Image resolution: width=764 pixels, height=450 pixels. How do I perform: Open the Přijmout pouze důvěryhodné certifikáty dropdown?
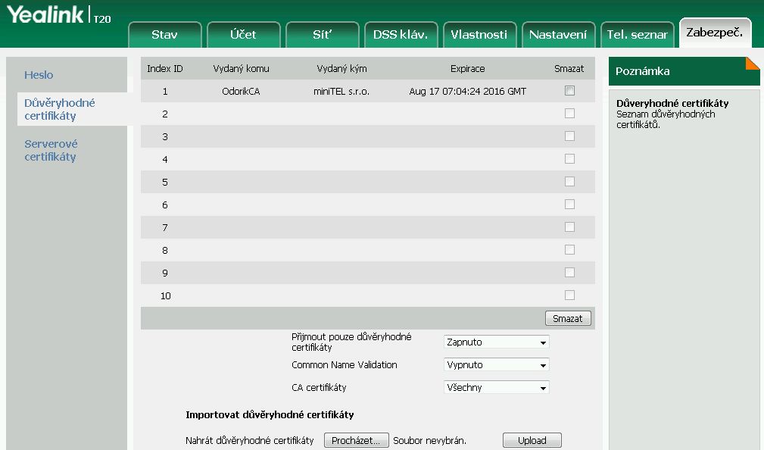(496, 342)
